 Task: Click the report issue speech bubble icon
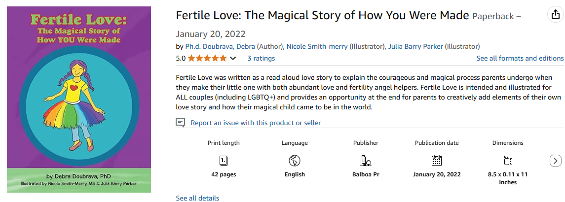(181, 123)
